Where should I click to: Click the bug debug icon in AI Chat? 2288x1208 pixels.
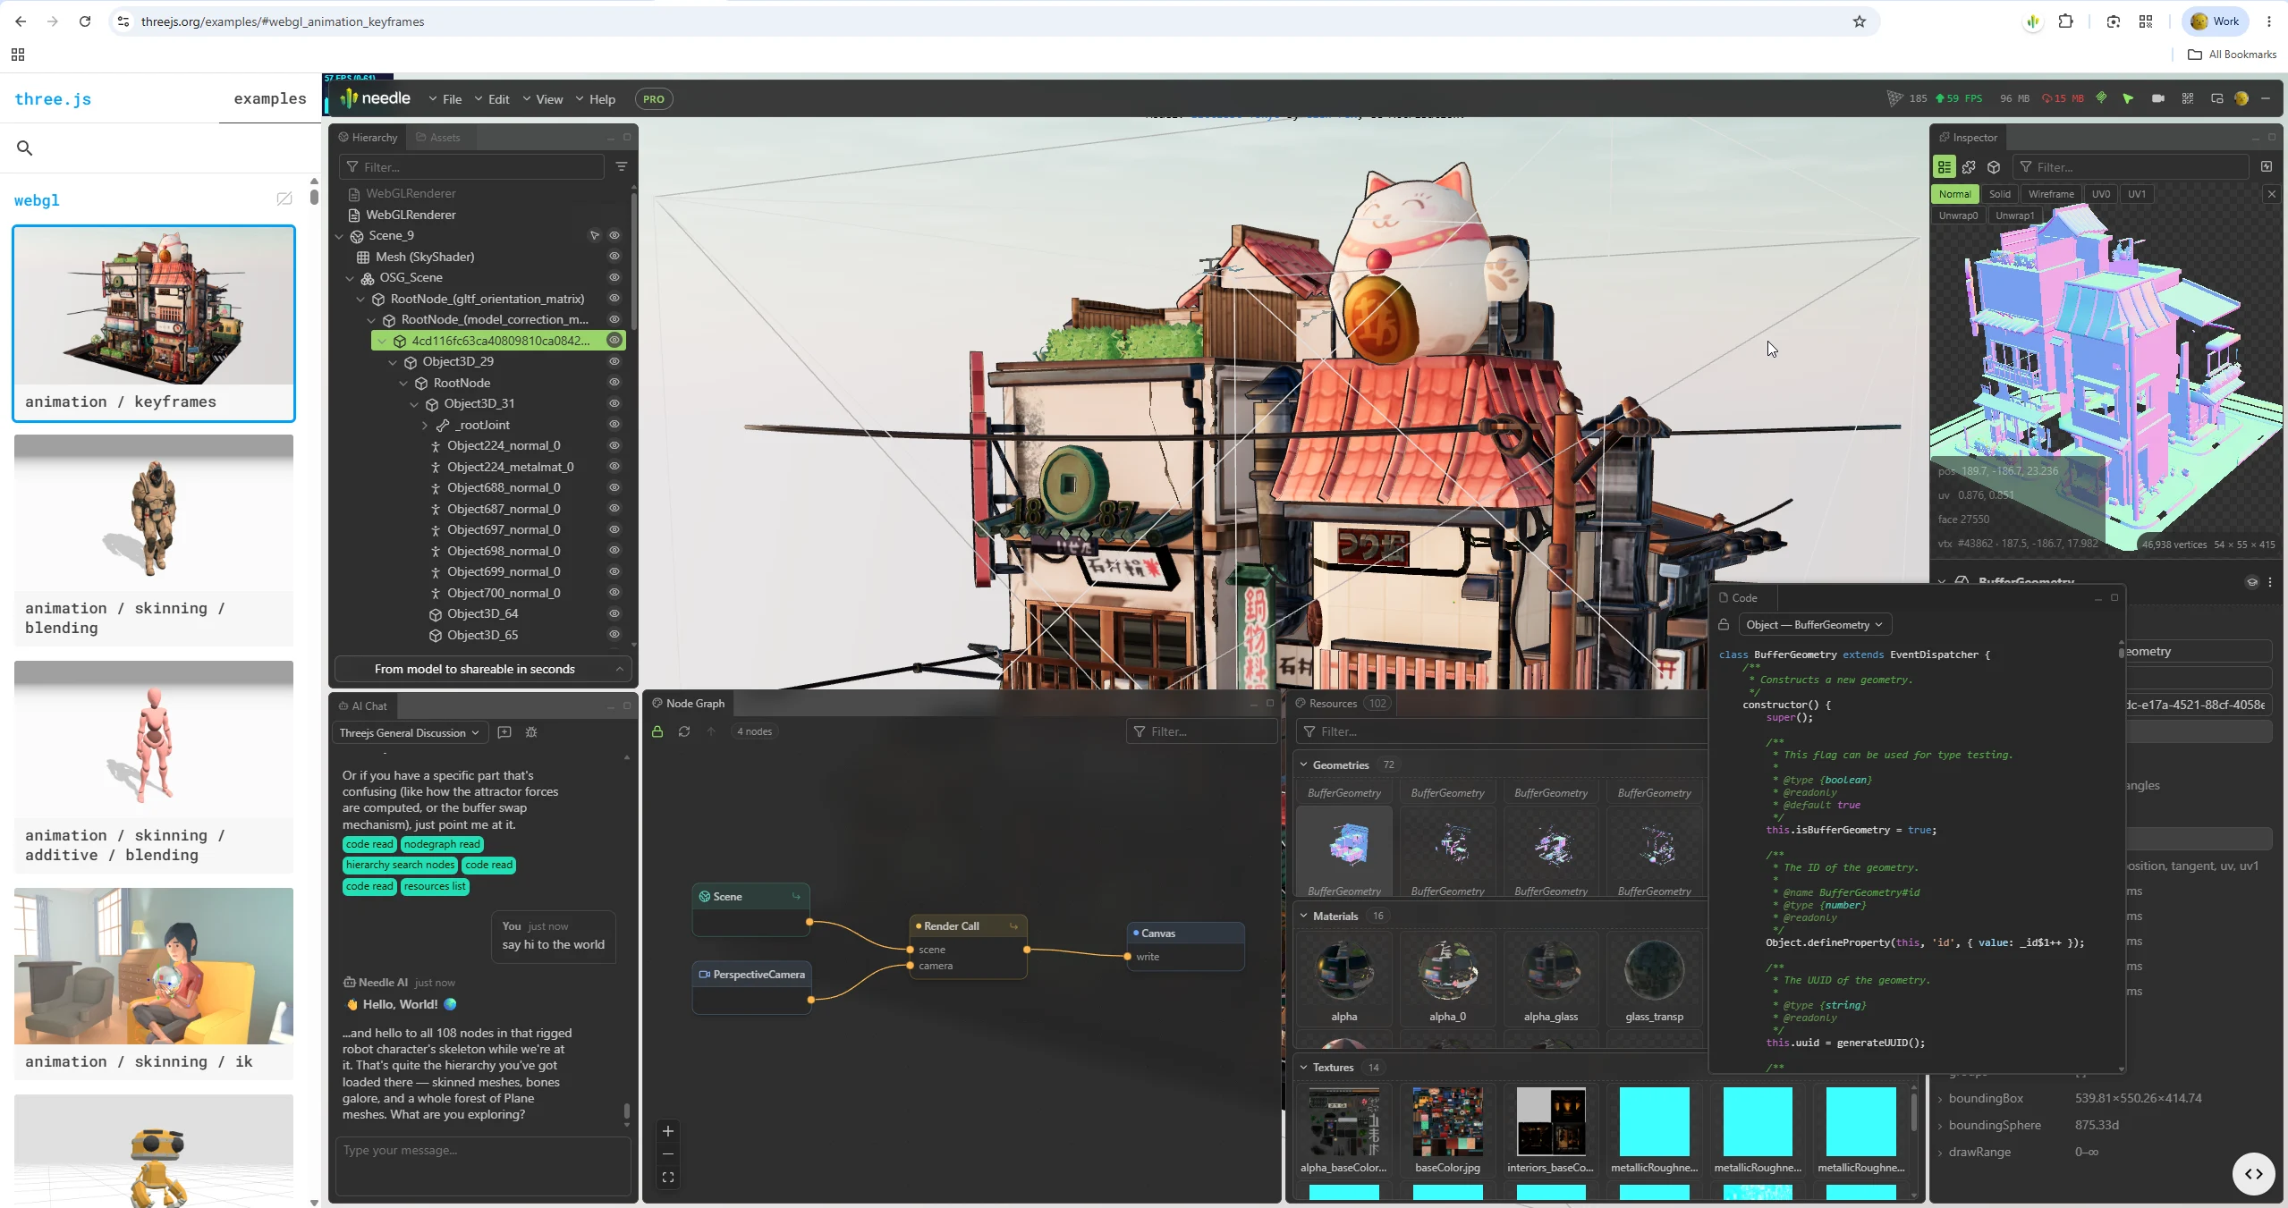point(531,732)
